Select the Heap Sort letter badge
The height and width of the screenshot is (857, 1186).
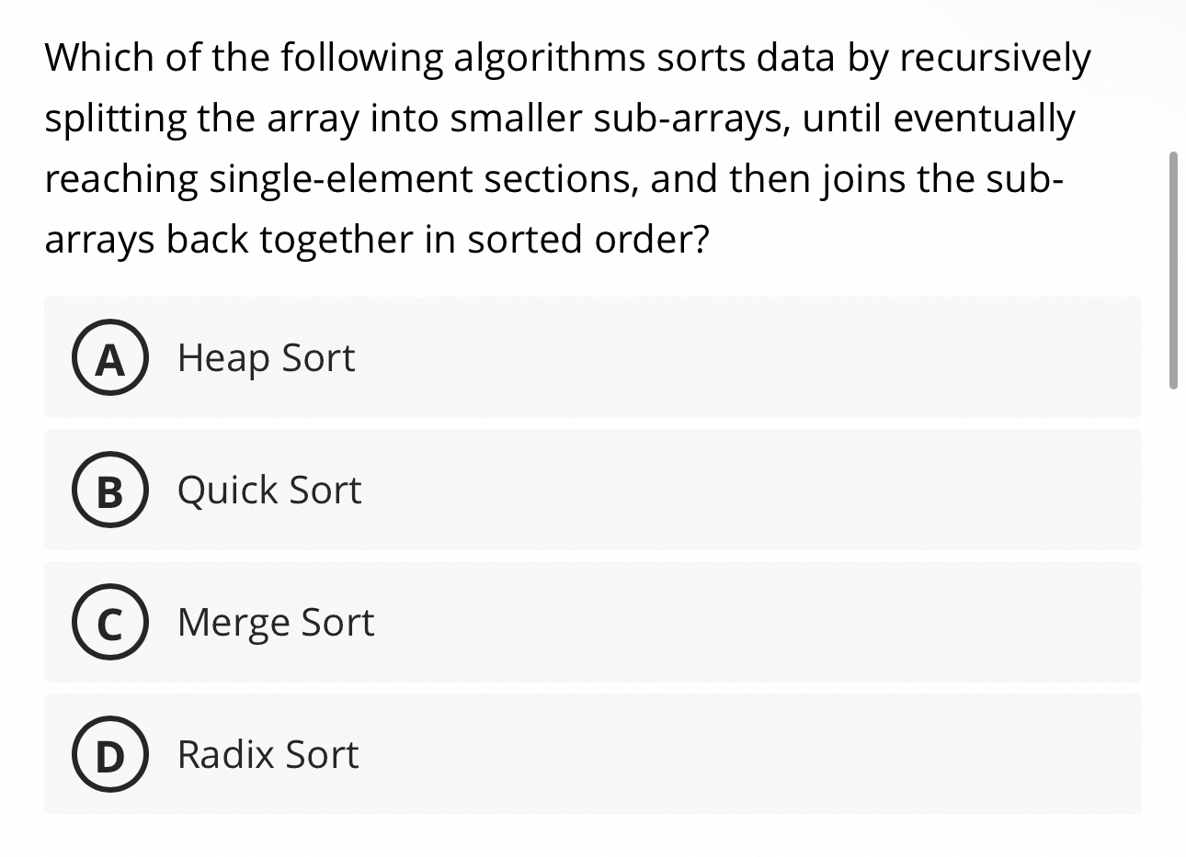tap(109, 359)
